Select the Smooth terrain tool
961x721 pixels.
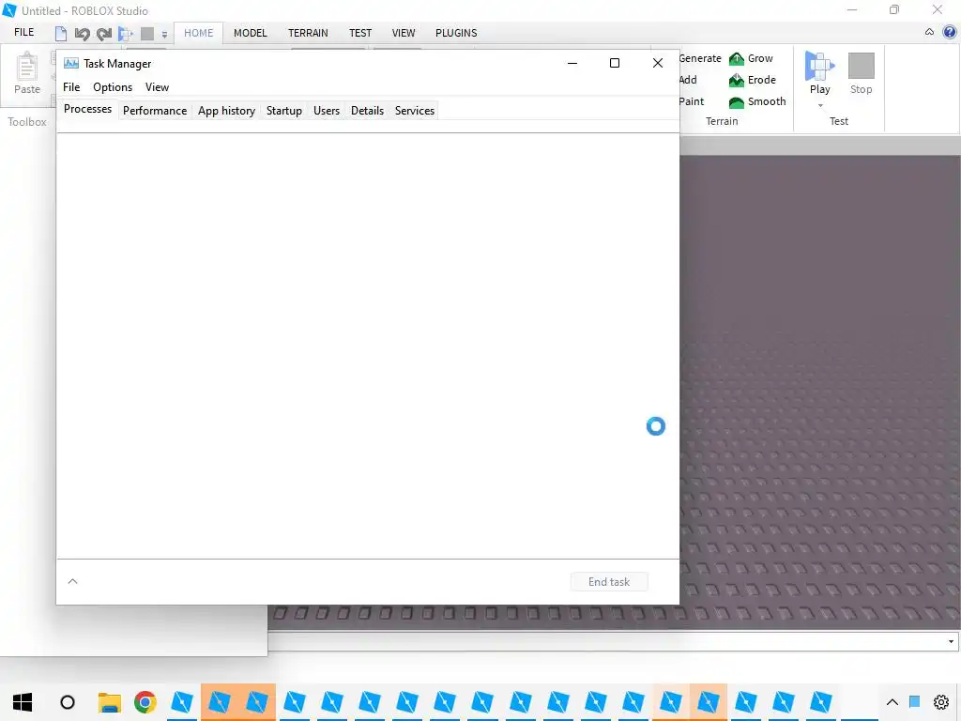[757, 101]
